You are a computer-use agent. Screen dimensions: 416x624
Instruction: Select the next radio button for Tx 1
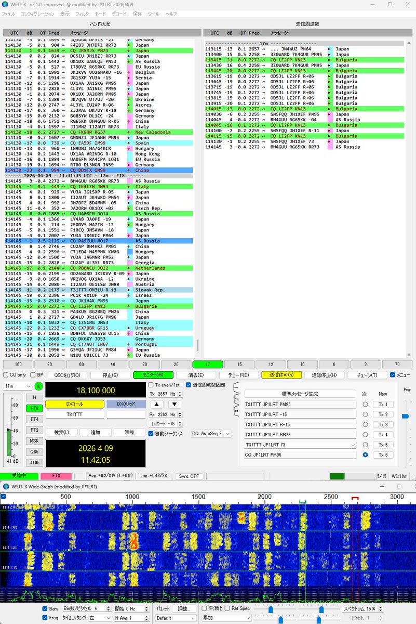(366, 405)
